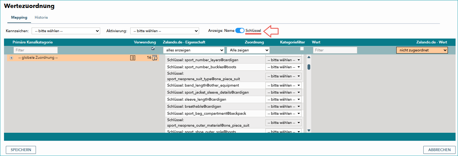Screen dimensions: 458x156
Task: Click the property list scroll up arrow
Action: 309,57
